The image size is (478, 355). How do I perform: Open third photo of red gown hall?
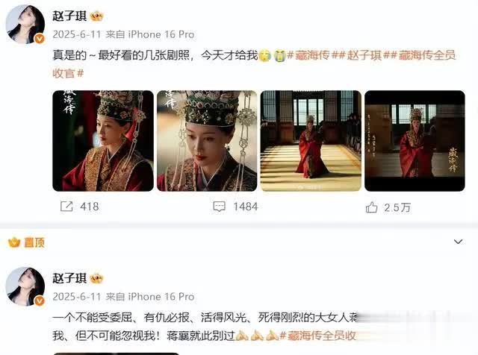click(x=311, y=141)
